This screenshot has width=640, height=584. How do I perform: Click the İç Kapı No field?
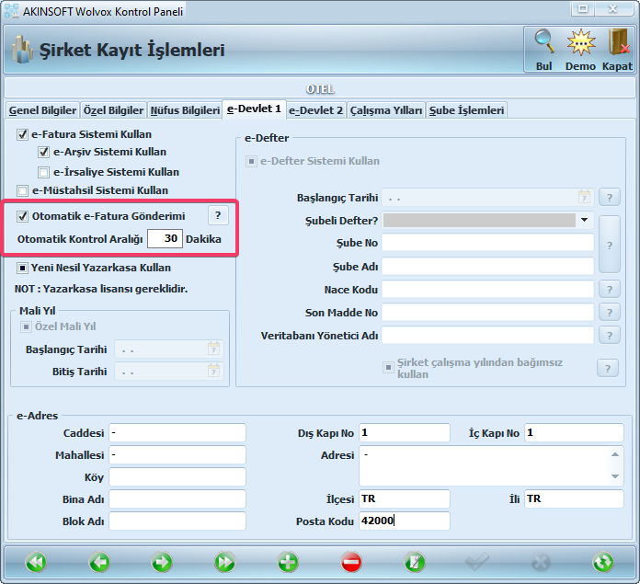click(574, 432)
